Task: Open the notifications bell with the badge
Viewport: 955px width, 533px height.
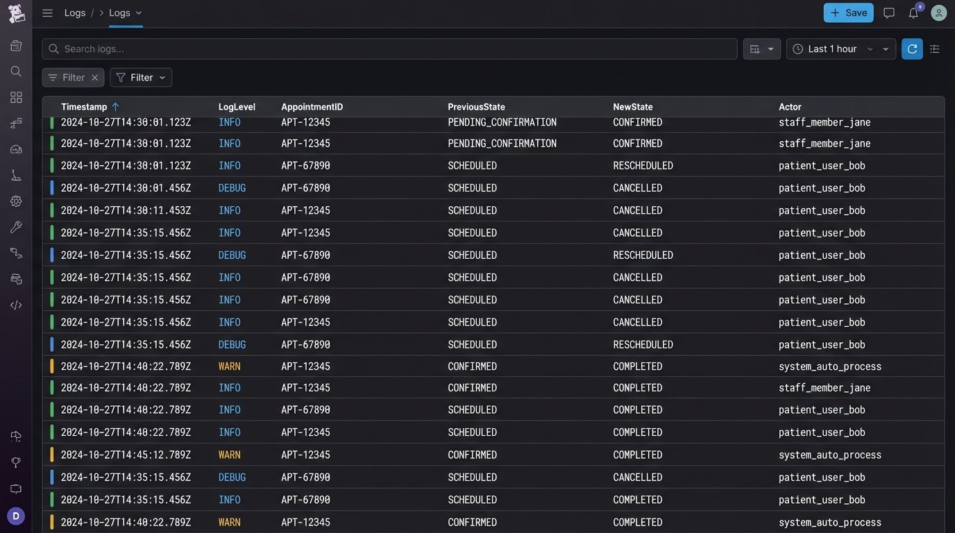Action: 913,12
